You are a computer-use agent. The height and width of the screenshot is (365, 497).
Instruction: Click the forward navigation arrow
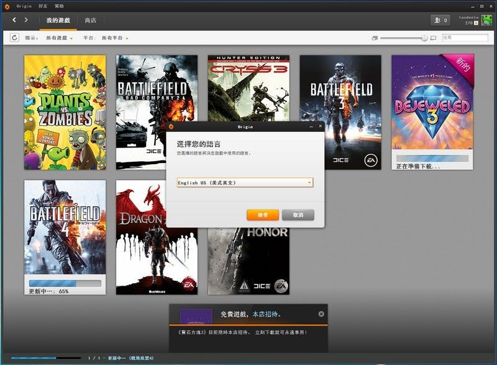(x=26, y=20)
